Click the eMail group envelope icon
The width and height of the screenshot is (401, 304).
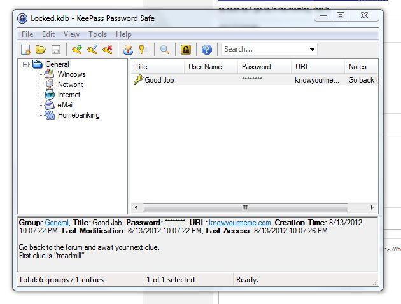tap(50, 105)
